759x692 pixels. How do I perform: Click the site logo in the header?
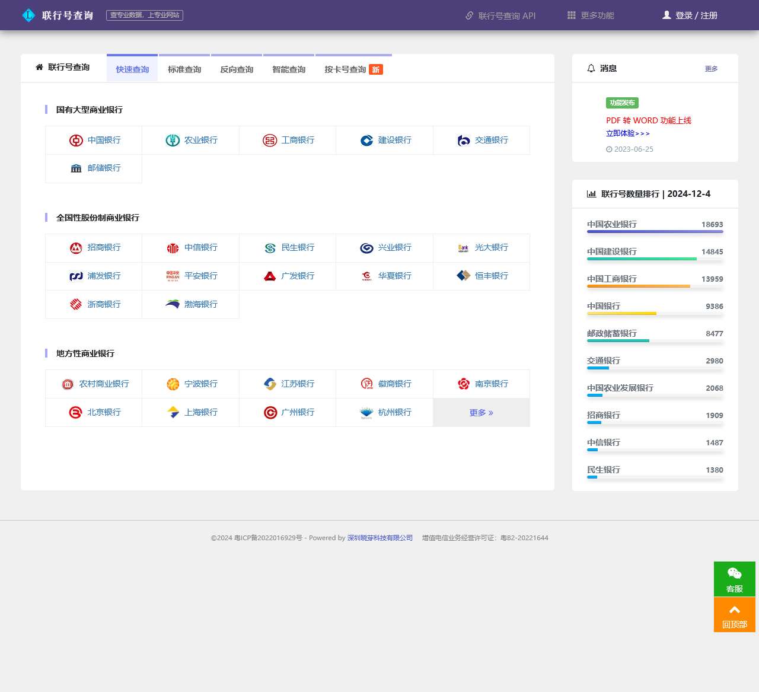click(x=28, y=15)
